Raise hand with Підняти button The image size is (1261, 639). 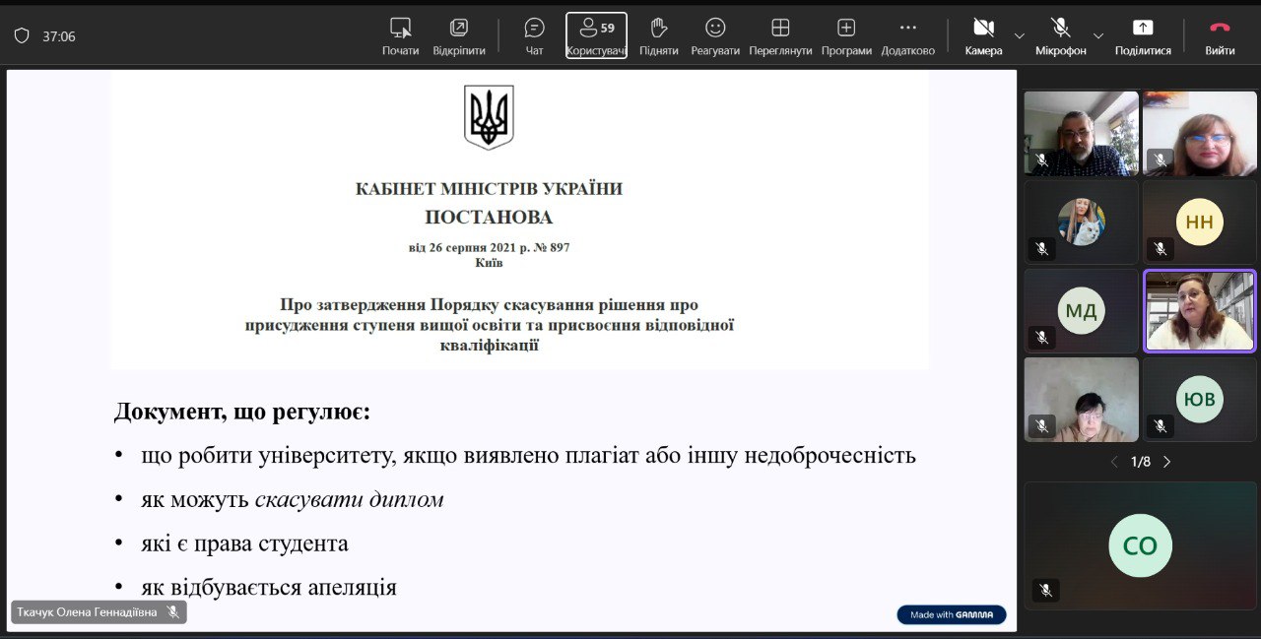(658, 35)
